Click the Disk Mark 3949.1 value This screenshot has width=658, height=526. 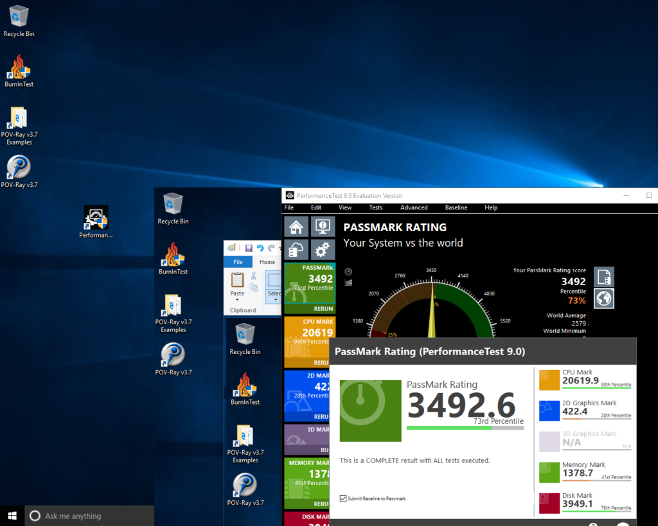(x=578, y=504)
